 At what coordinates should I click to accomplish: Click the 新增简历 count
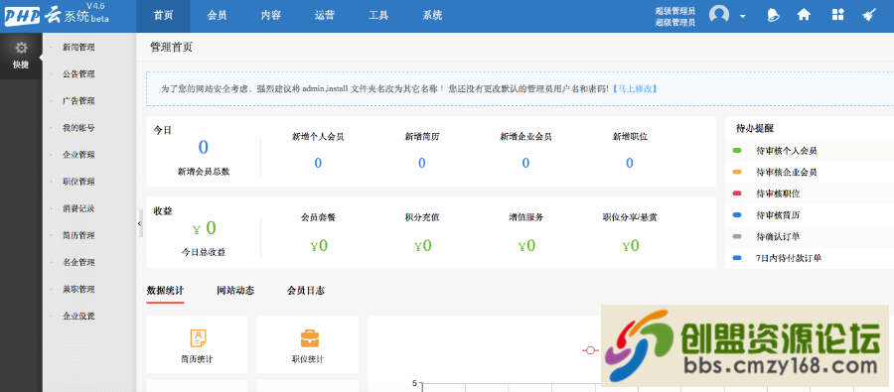[422, 164]
